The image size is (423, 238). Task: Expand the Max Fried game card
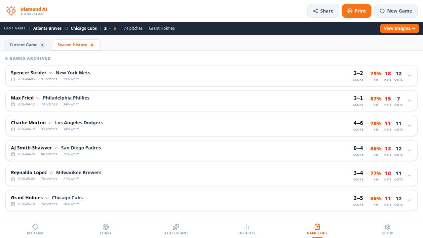coord(409,100)
